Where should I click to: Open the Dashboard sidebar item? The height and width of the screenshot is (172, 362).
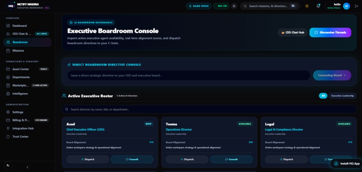coord(27,26)
